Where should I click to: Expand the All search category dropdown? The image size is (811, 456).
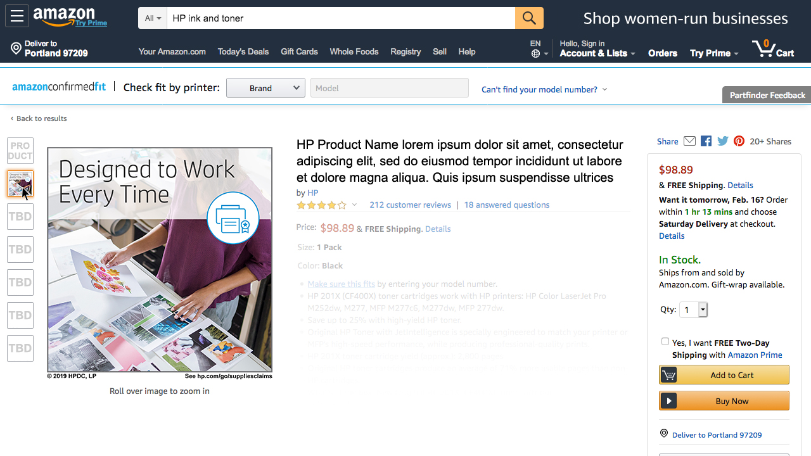(x=153, y=18)
